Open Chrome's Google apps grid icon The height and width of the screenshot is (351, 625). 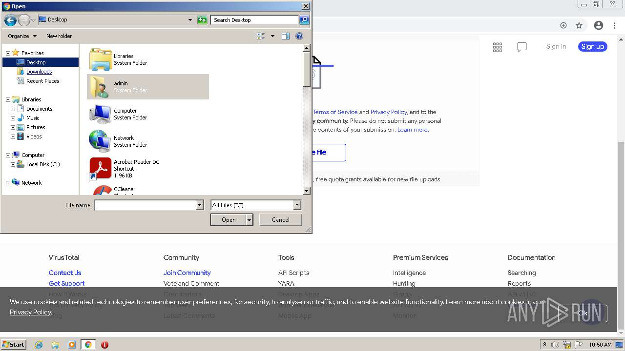tap(498, 47)
